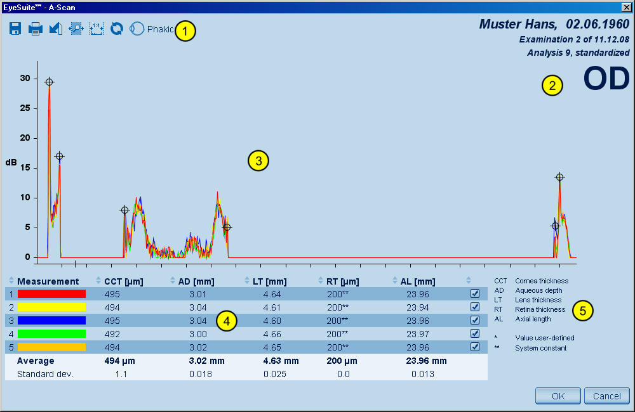
Task: Disable measurement 5 checkbox
Action: [x=475, y=347]
